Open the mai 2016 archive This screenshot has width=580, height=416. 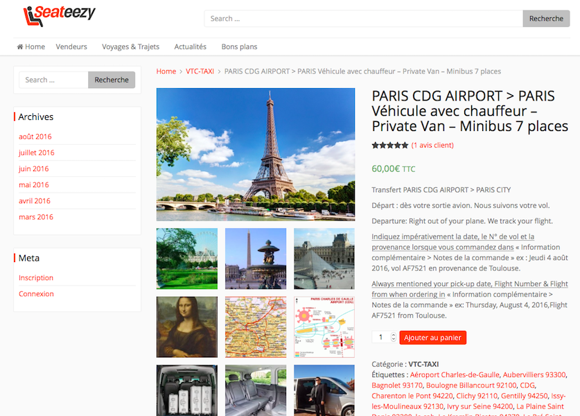click(x=34, y=184)
